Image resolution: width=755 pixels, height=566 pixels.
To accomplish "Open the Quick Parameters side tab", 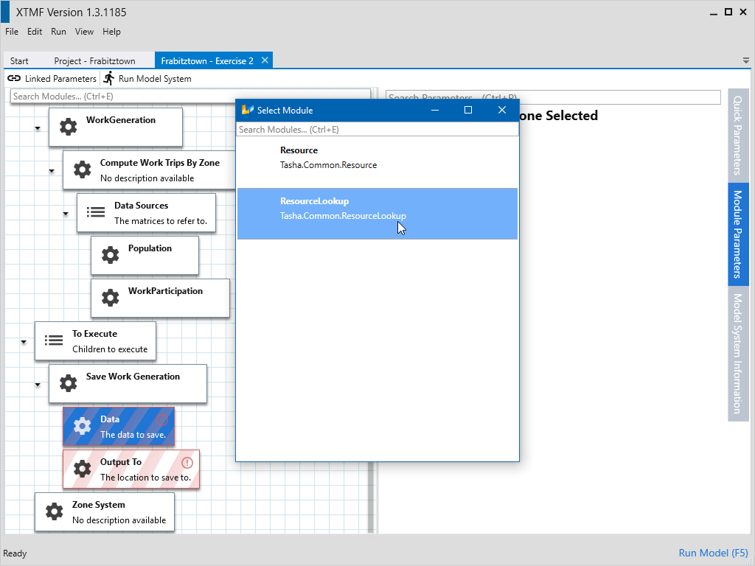I will click(737, 134).
